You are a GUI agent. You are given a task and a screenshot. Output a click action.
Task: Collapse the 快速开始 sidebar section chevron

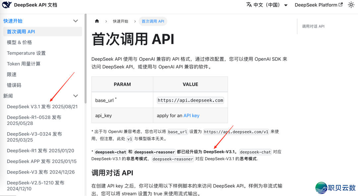click(76, 21)
